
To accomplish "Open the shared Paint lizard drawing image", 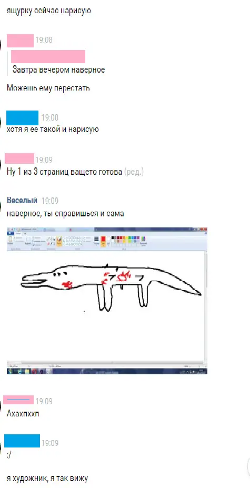I will pyautogui.click(x=107, y=301).
